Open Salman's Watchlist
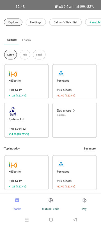 [66, 22]
